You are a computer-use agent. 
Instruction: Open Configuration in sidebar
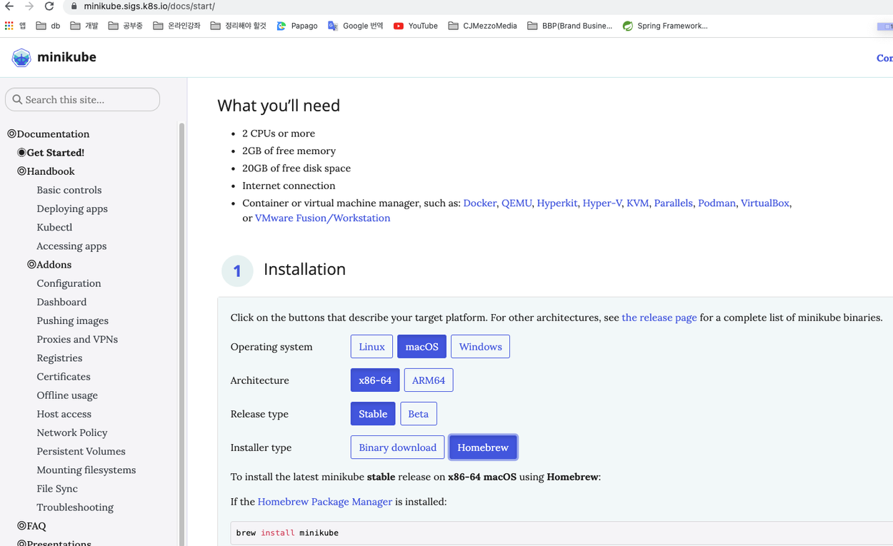pyautogui.click(x=69, y=283)
